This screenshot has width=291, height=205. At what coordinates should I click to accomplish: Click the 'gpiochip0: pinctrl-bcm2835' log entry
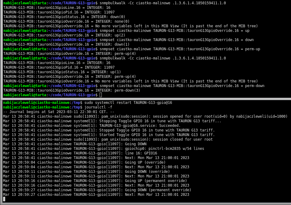[164, 149]
